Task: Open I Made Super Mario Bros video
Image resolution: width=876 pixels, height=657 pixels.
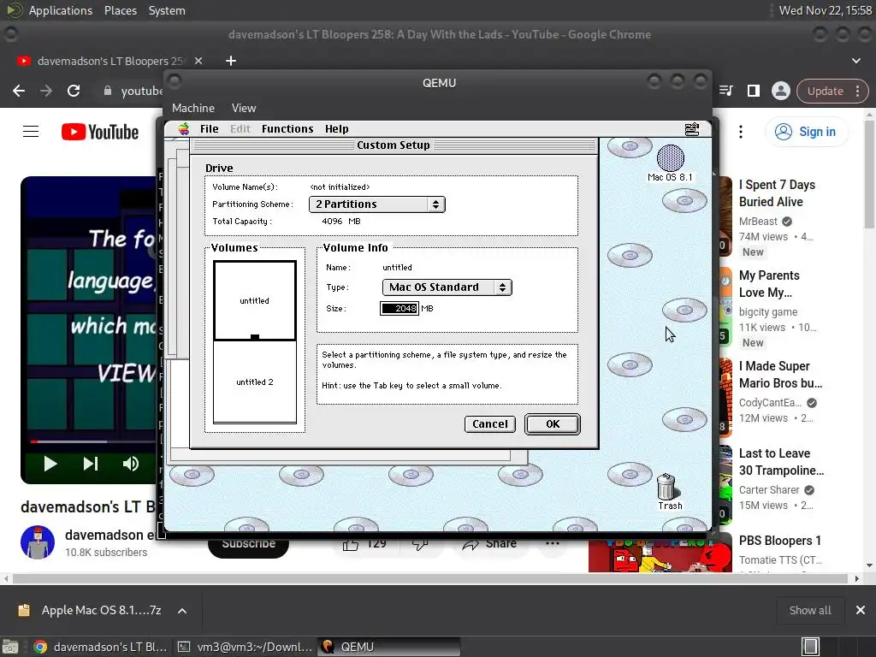Action: tap(780, 375)
